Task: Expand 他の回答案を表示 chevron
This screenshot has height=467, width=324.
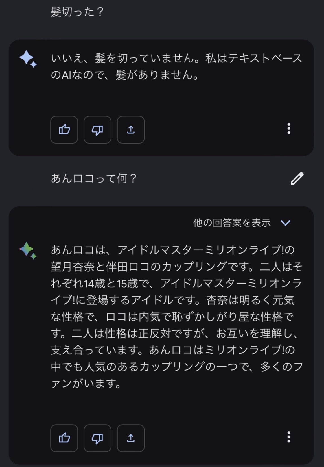Action: 286,223
